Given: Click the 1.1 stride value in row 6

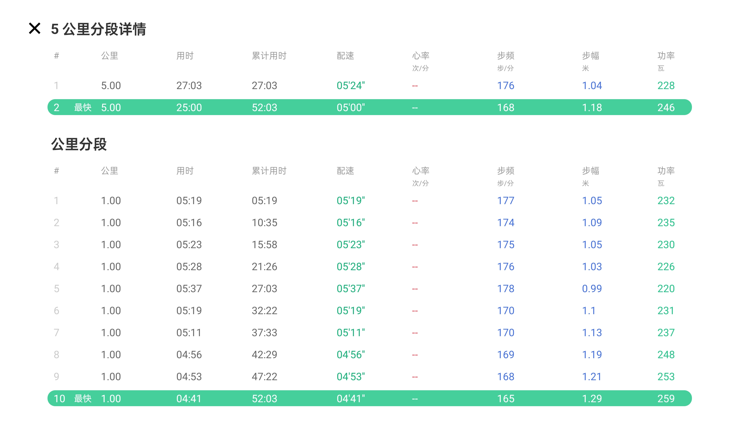Looking at the screenshot, I should (x=588, y=311).
